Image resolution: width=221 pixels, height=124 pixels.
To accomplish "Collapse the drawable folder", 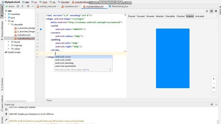I will 9,24.
